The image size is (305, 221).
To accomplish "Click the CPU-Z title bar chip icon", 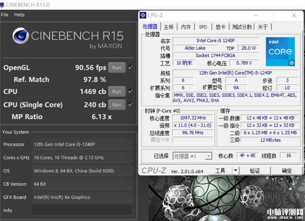I will (143, 15).
